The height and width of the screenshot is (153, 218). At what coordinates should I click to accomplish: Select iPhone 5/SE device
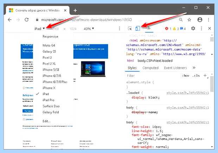click(51, 69)
